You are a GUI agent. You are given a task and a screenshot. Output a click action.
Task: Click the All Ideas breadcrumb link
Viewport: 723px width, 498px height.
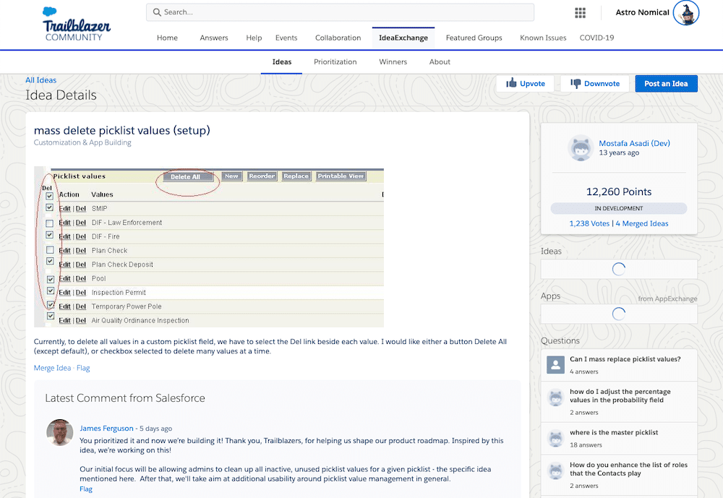[x=41, y=80]
